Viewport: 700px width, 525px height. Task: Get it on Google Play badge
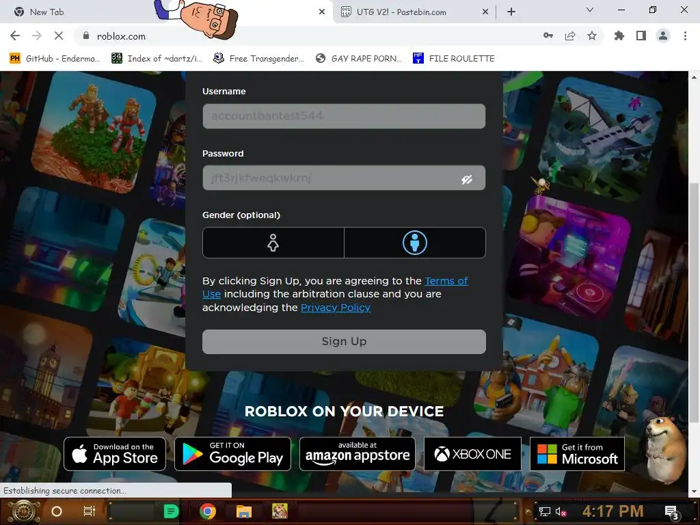coord(232,454)
